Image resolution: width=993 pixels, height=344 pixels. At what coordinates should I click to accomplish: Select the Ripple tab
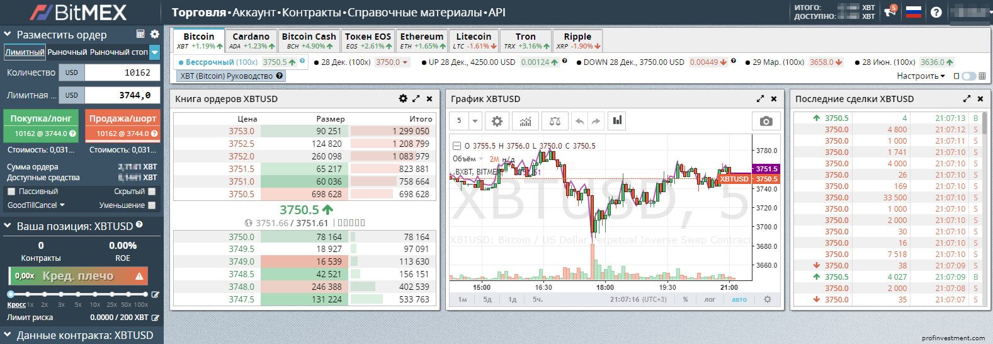577,40
